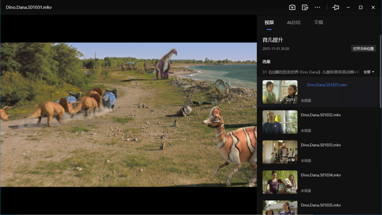This screenshot has width=382, height=215.
Task: Take a screenshot with the camera icon
Action: pos(292,7)
